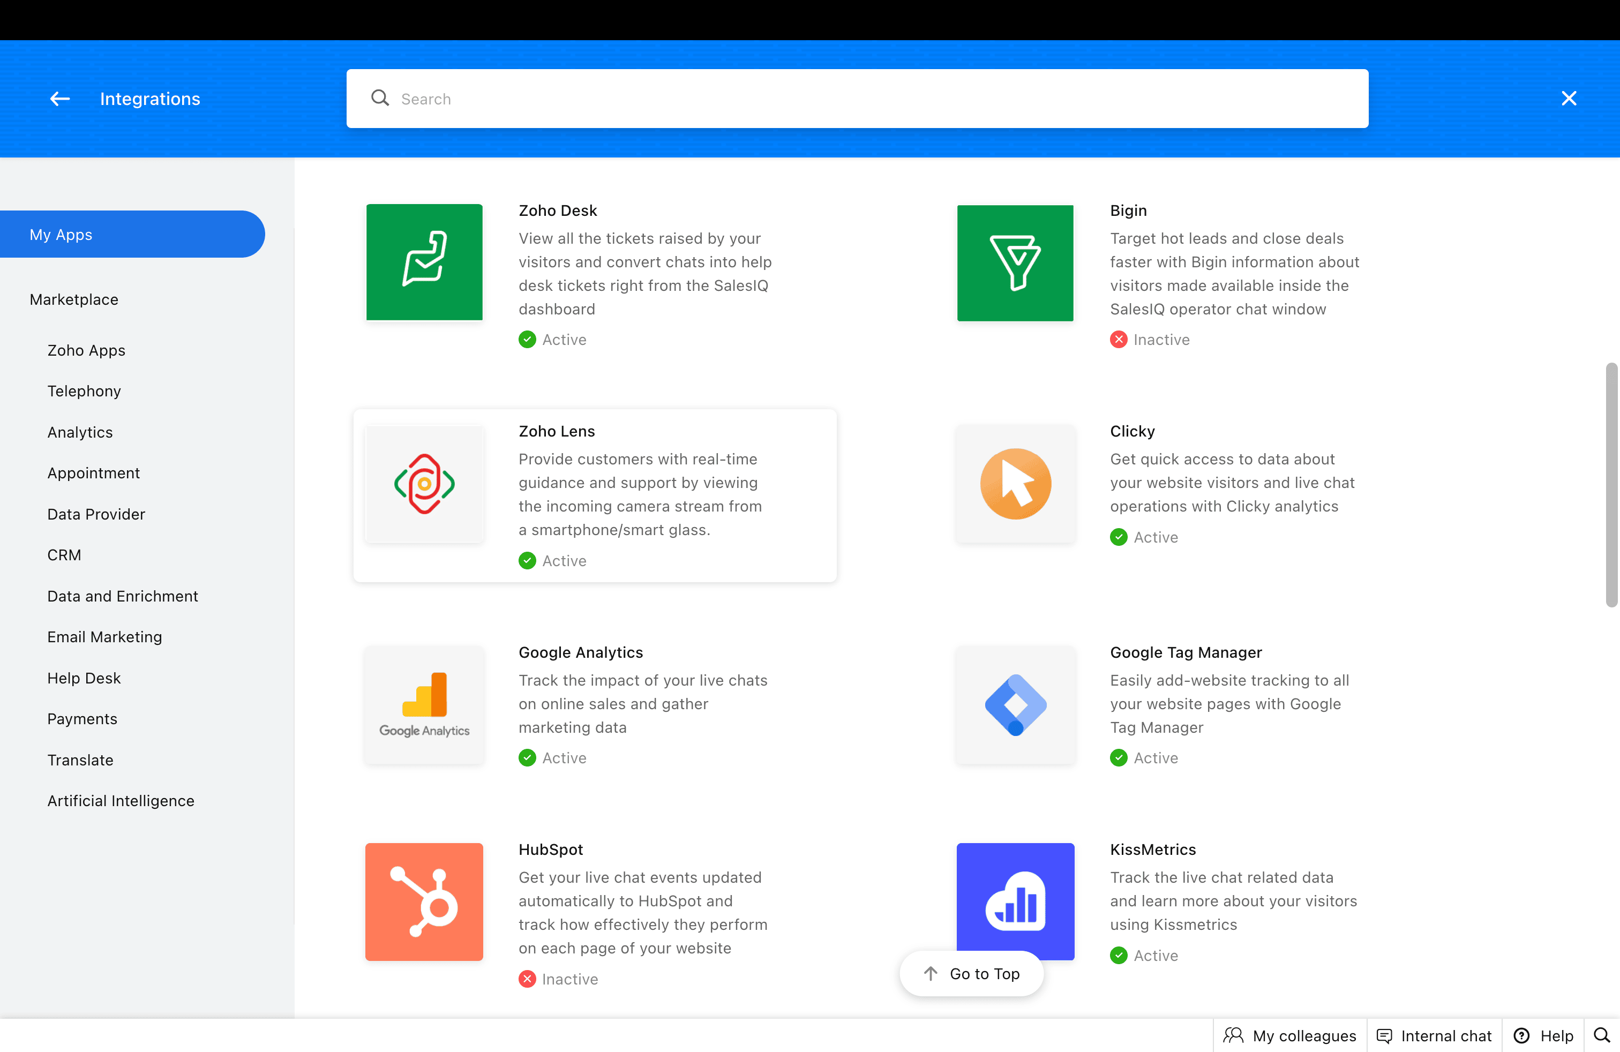The height and width of the screenshot is (1052, 1620).
Task: Open the Google Analytics app icon
Action: [x=424, y=704]
